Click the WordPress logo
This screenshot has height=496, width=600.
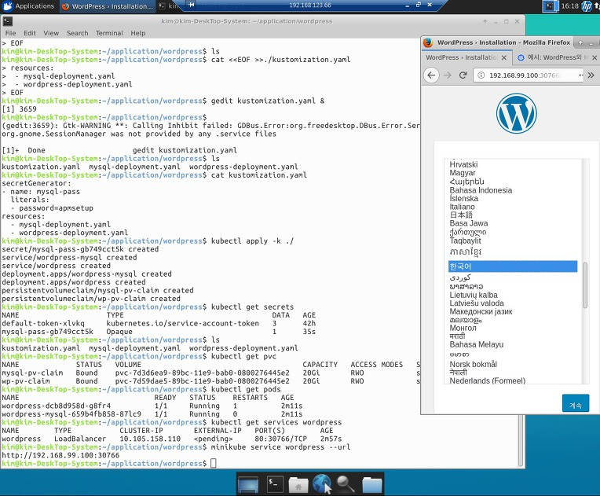coord(516,113)
